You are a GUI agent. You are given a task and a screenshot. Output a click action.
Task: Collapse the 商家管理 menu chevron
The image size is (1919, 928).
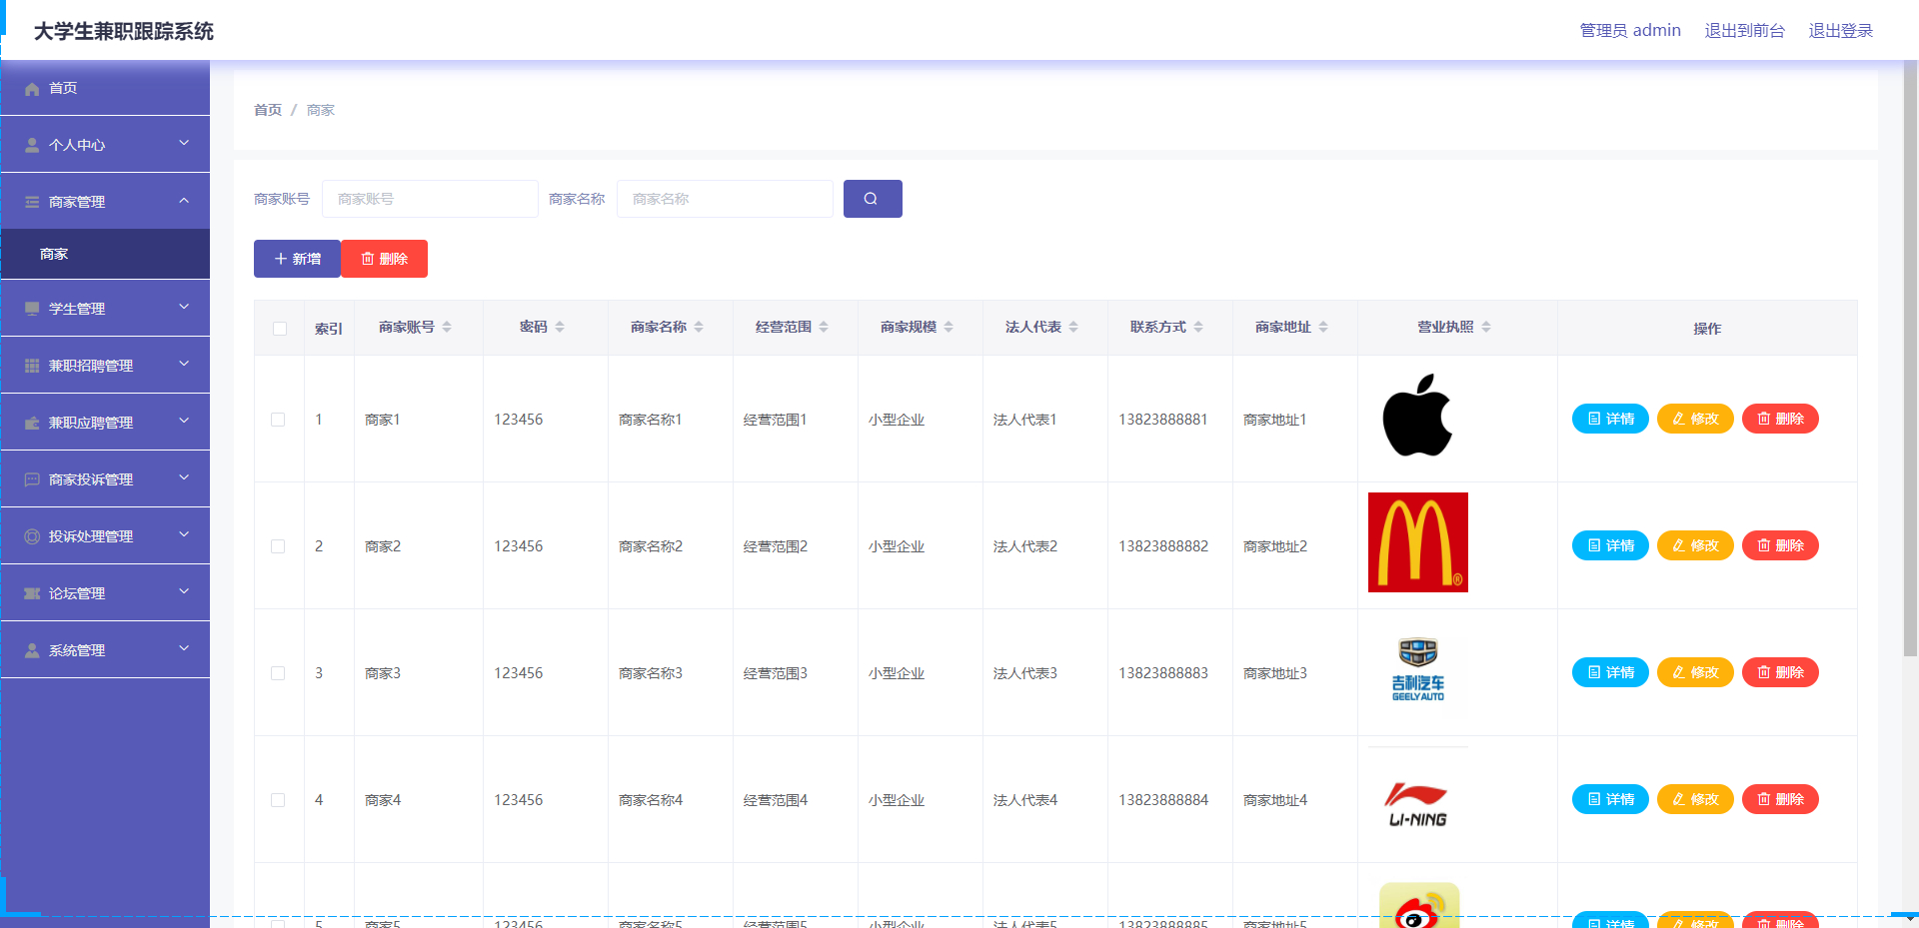pyautogui.click(x=184, y=201)
